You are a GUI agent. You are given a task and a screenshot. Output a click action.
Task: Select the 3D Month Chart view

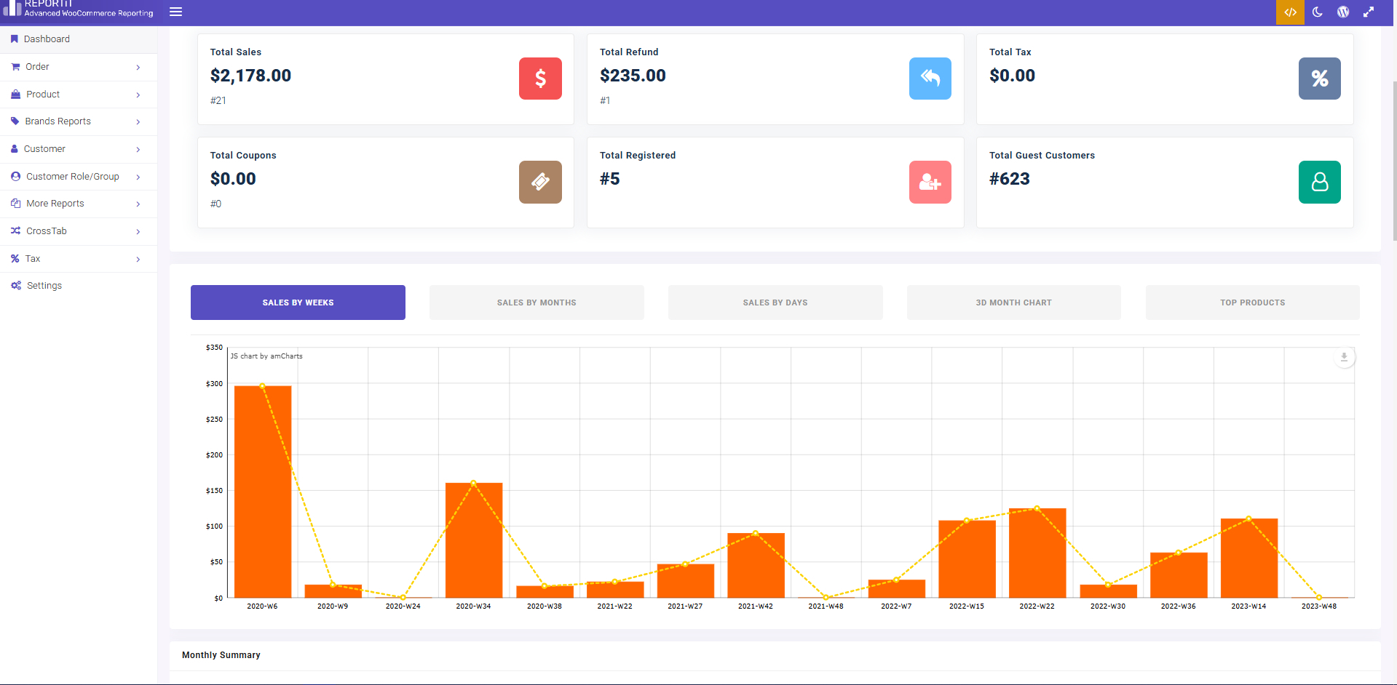click(x=1013, y=302)
